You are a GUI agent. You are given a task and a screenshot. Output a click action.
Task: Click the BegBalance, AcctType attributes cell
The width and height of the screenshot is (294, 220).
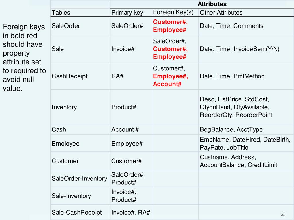tap(231, 129)
